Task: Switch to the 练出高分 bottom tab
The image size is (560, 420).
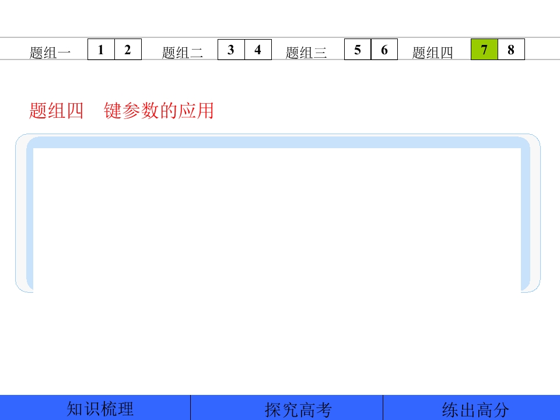Action: pyautogui.click(x=471, y=408)
